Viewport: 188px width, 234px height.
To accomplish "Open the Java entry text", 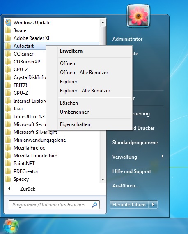I will pyautogui.click(x=18, y=109).
